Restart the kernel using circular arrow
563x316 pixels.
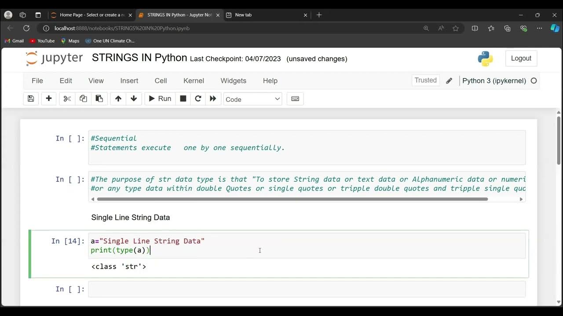198,99
